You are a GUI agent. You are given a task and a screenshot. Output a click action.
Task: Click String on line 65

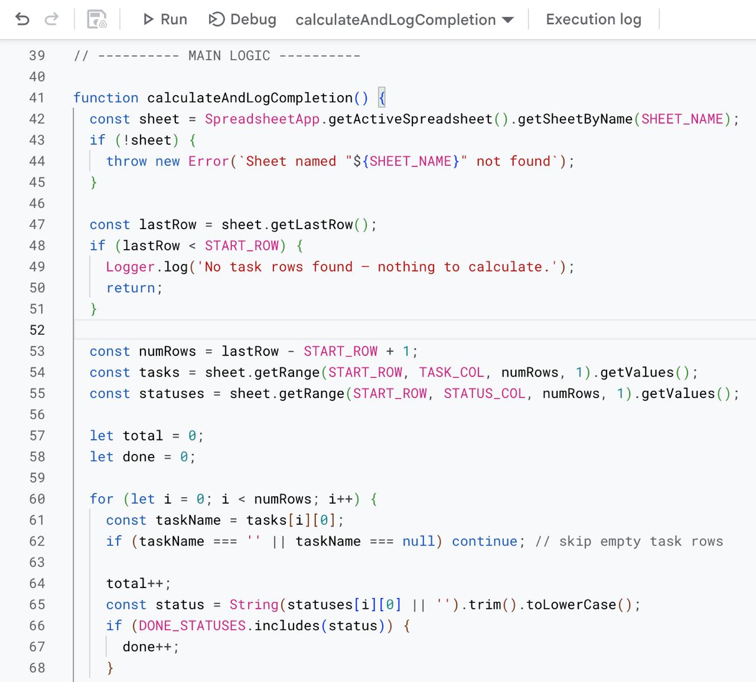click(x=254, y=605)
